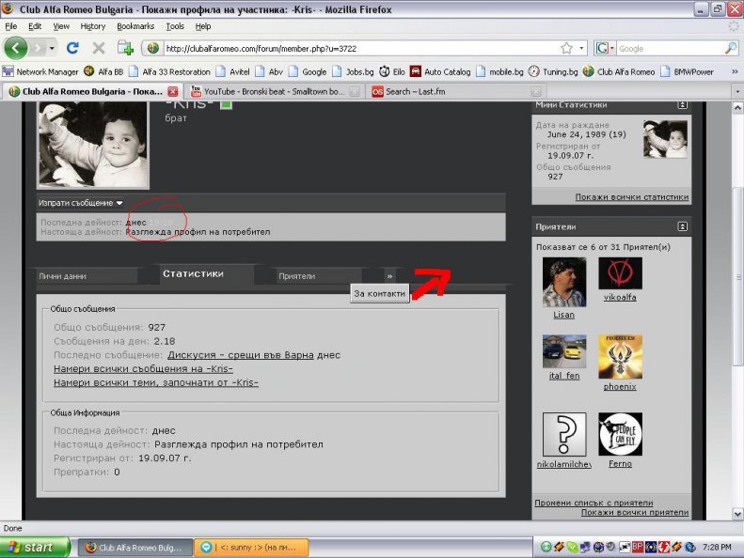
Task: Click the search magnifier icon
Action: click(731, 48)
